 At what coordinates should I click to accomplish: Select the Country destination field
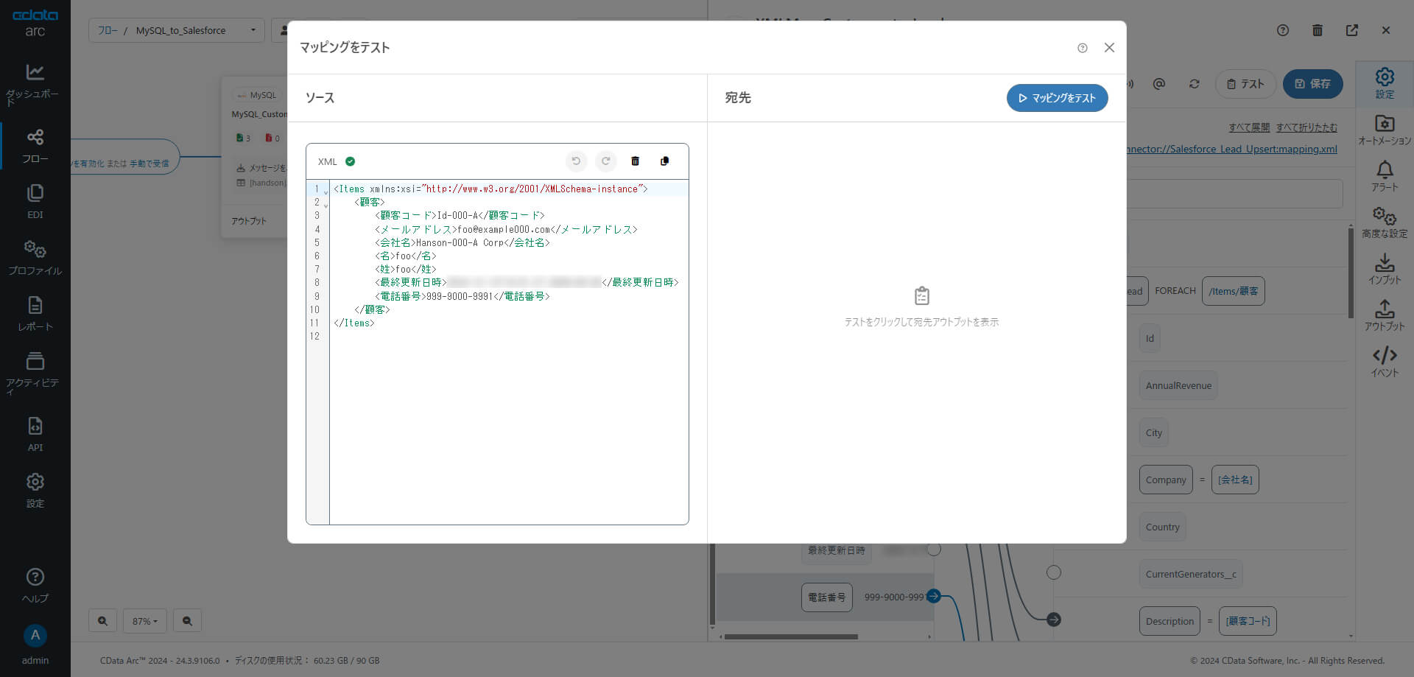click(1163, 527)
